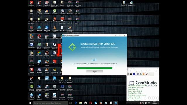This screenshot has width=187, height=105.
Task: Open Microsoft Edge from the taskbar
Action: tap(76, 103)
